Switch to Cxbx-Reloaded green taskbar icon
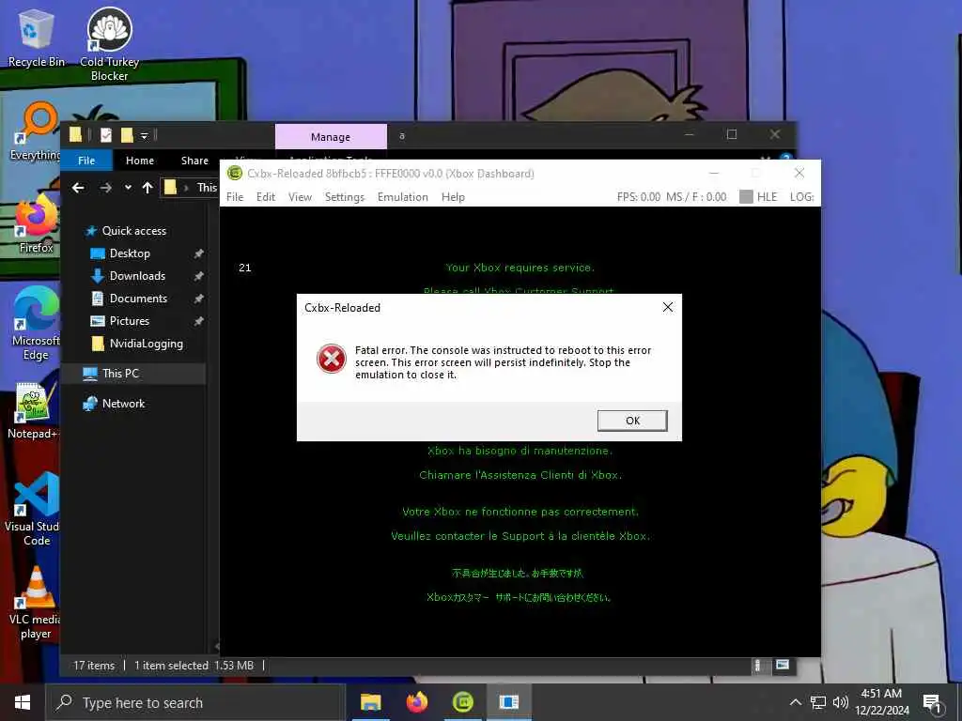The image size is (962, 721). (463, 702)
